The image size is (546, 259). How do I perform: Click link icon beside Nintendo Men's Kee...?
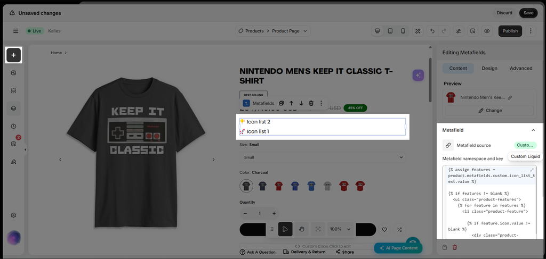click(x=510, y=98)
